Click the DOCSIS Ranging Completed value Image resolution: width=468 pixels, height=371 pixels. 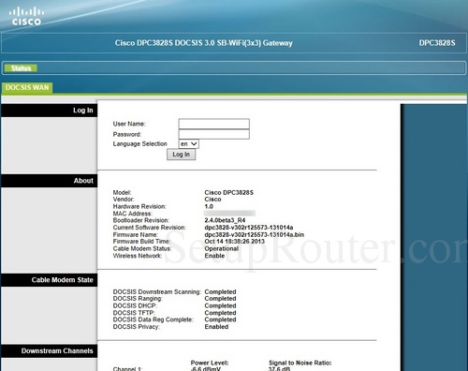tap(220, 299)
